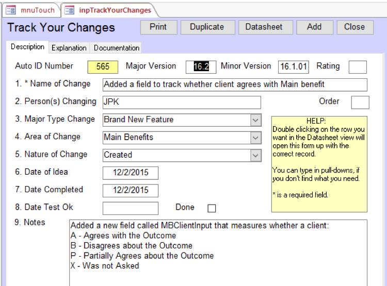Click the Close form button

pos(354,27)
